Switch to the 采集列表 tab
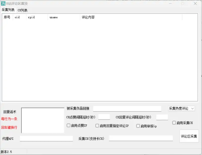Screen dimensions: 202x155 point(8,10)
